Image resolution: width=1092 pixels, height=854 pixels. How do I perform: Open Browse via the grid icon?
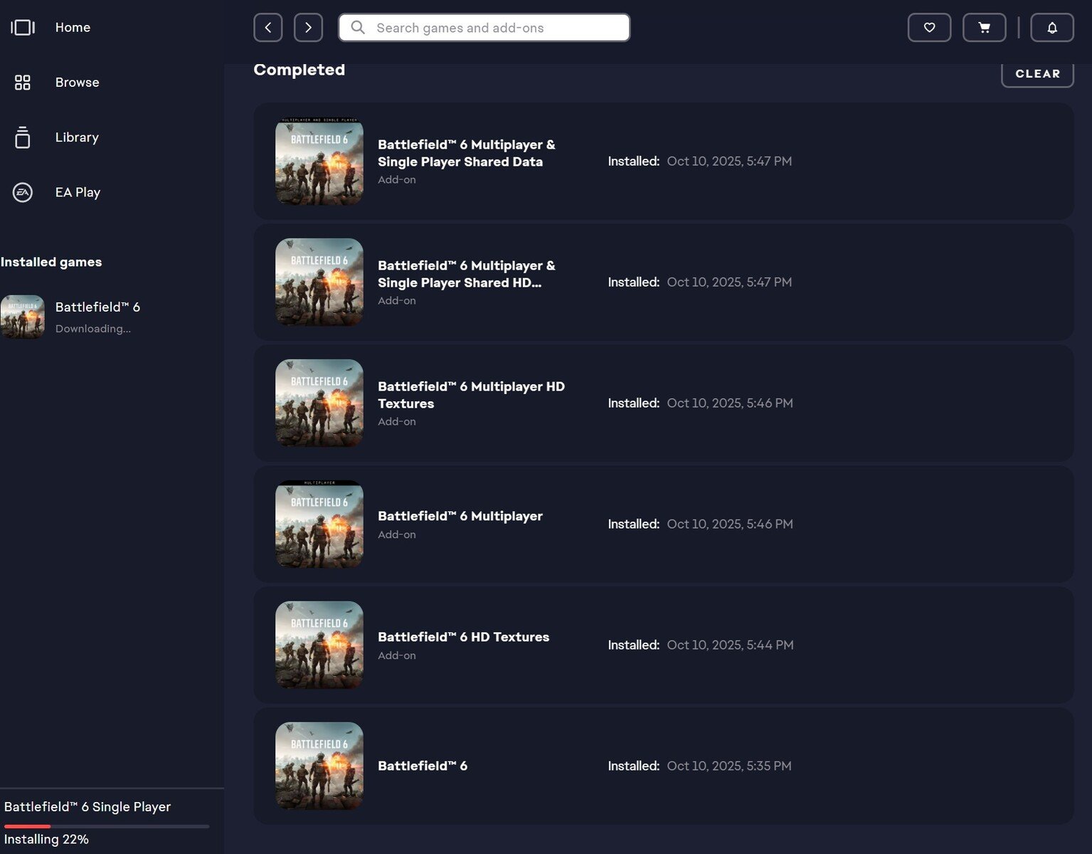point(23,83)
